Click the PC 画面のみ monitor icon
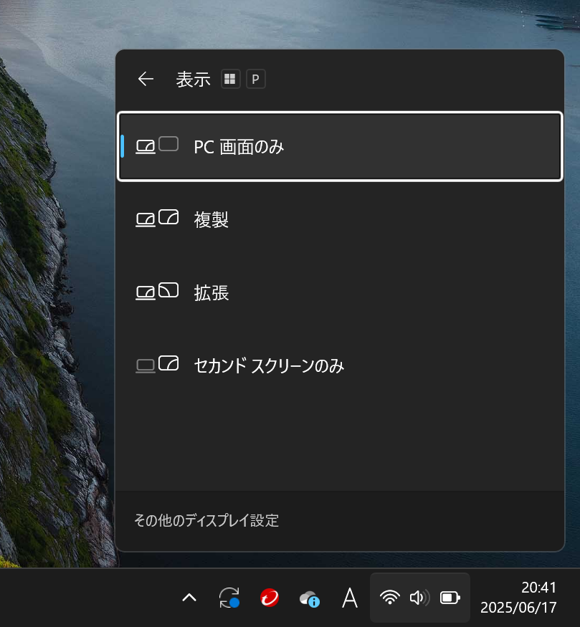This screenshot has height=627, width=580. tap(157, 145)
